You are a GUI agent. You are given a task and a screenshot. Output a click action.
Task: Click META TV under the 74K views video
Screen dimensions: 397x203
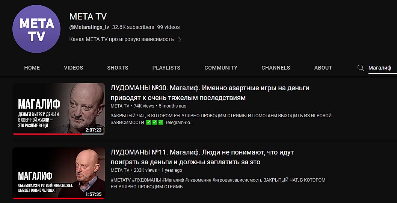[120, 106]
